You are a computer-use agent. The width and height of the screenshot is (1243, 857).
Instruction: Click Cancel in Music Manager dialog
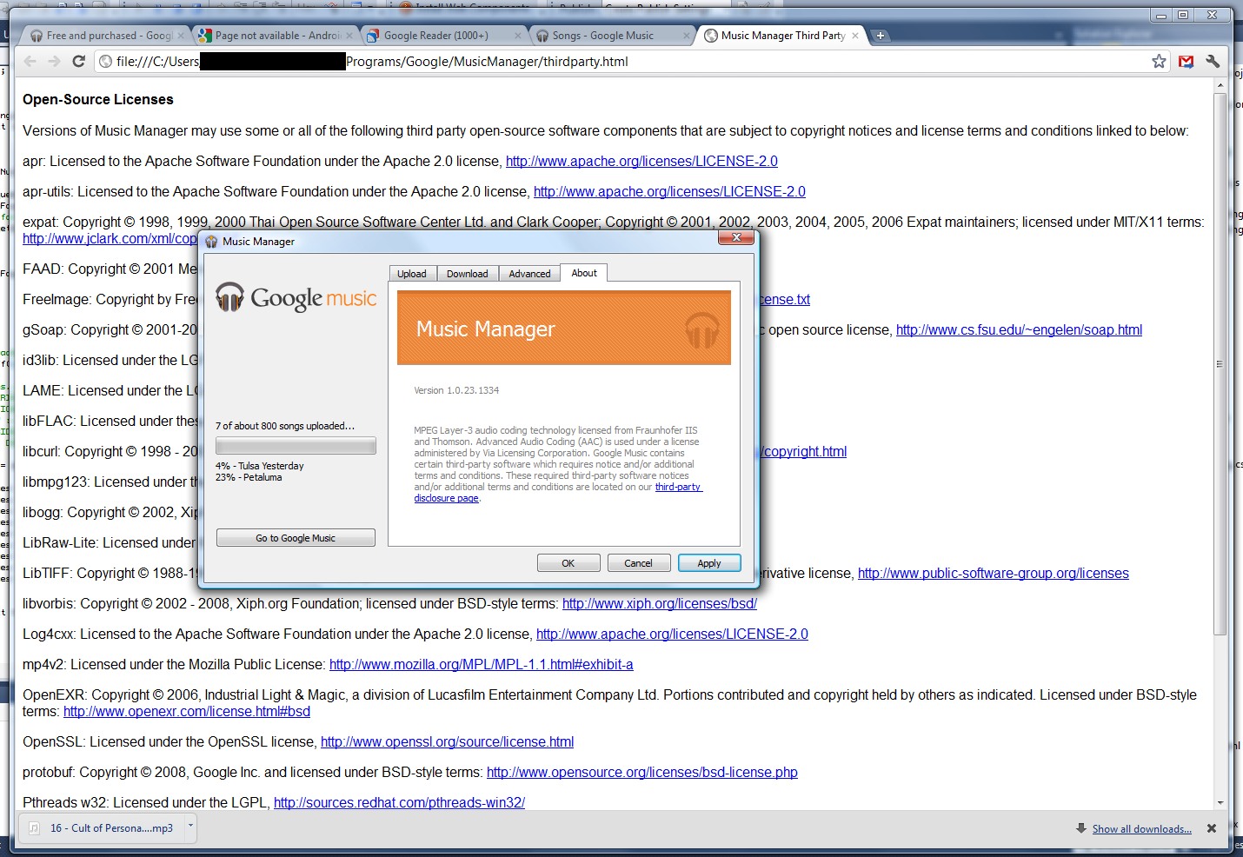[638, 563]
